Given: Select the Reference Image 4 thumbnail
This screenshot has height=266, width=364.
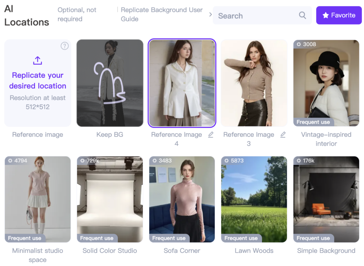Looking at the screenshot, I should [182, 83].
